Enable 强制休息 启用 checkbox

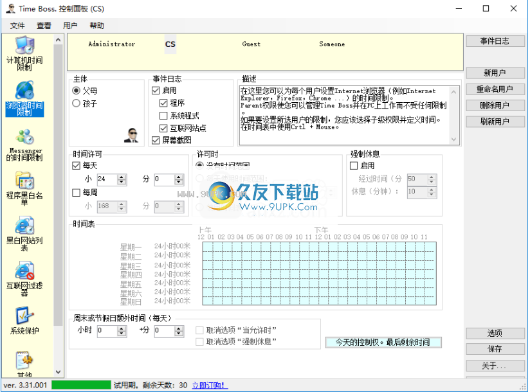coord(354,165)
